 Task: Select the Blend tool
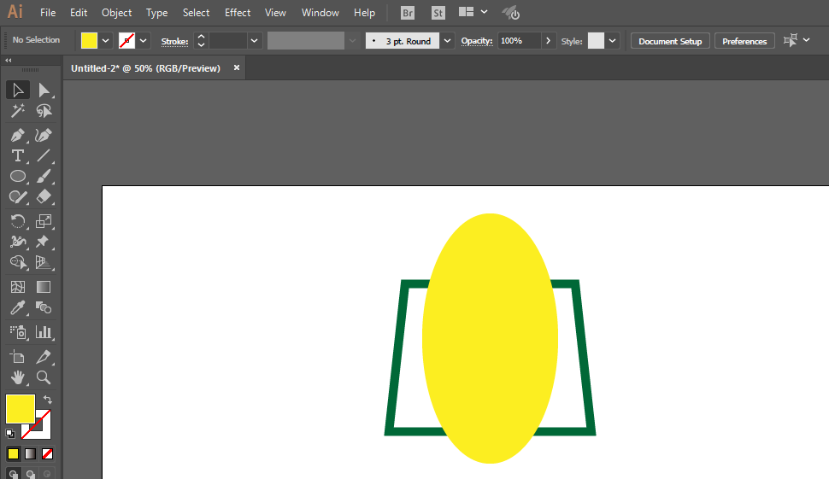click(x=44, y=307)
